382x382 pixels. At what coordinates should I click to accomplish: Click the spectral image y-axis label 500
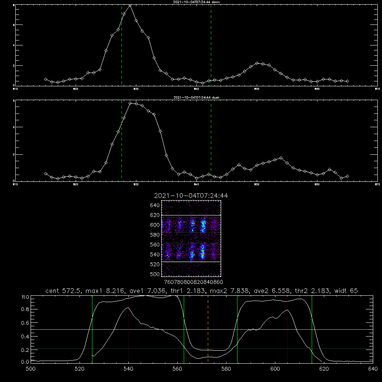click(155, 274)
